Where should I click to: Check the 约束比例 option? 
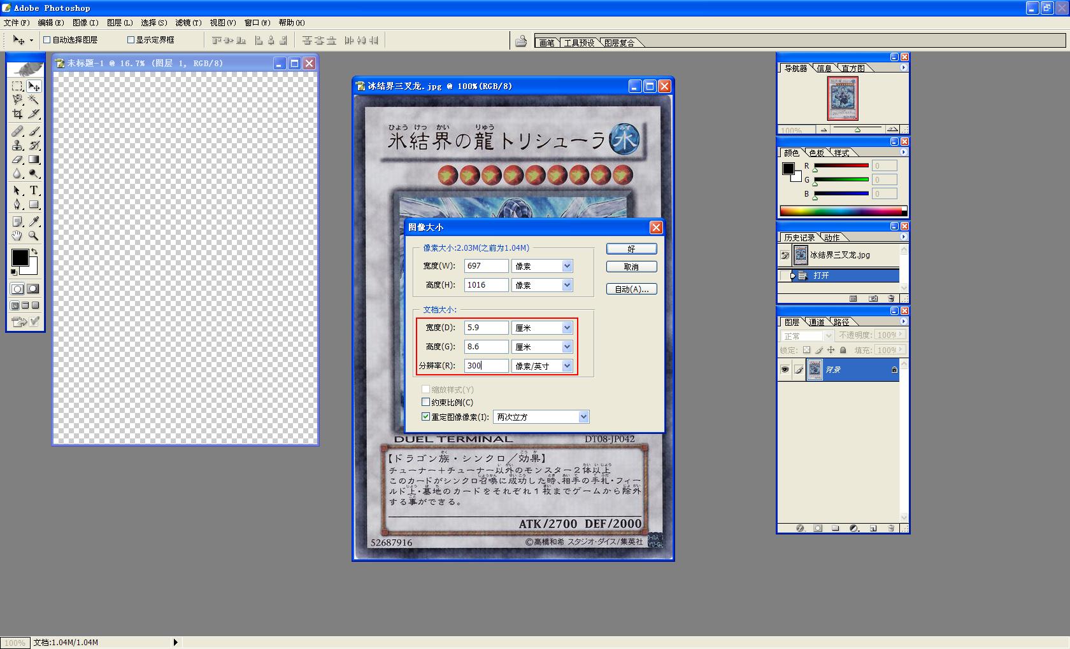point(425,402)
